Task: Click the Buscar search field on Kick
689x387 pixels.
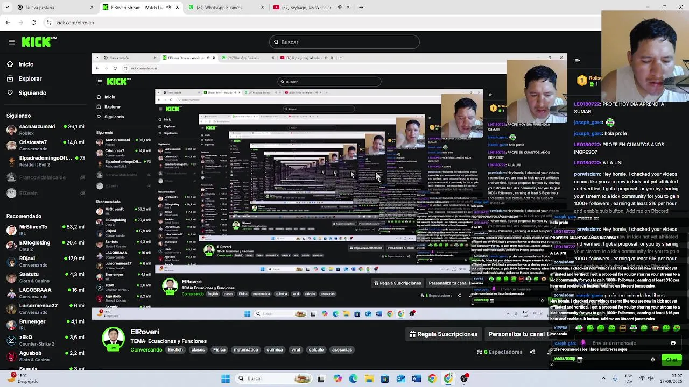Action: pos(344,42)
